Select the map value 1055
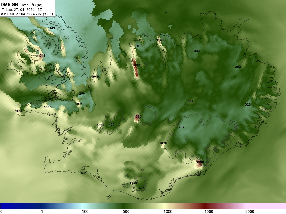This screenshot has height=214, width=286. [x=47, y=107]
